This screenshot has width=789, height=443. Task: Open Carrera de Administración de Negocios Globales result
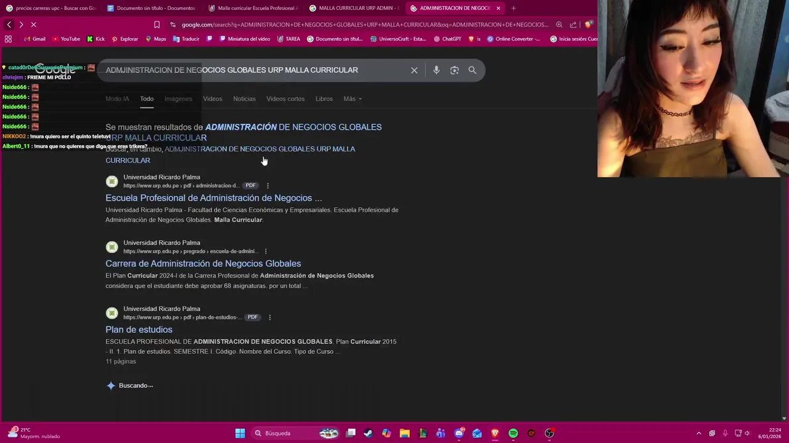pyautogui.click(x=203, y=263)
